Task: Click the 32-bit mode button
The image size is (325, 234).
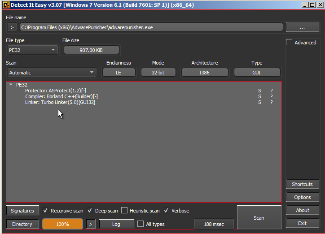Action: [158, 73]
